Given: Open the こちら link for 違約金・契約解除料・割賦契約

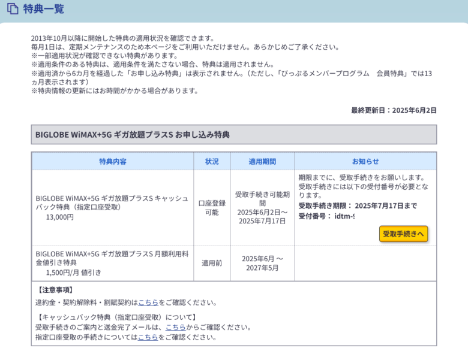Looking at the screenshot, I should click(148, 302).
